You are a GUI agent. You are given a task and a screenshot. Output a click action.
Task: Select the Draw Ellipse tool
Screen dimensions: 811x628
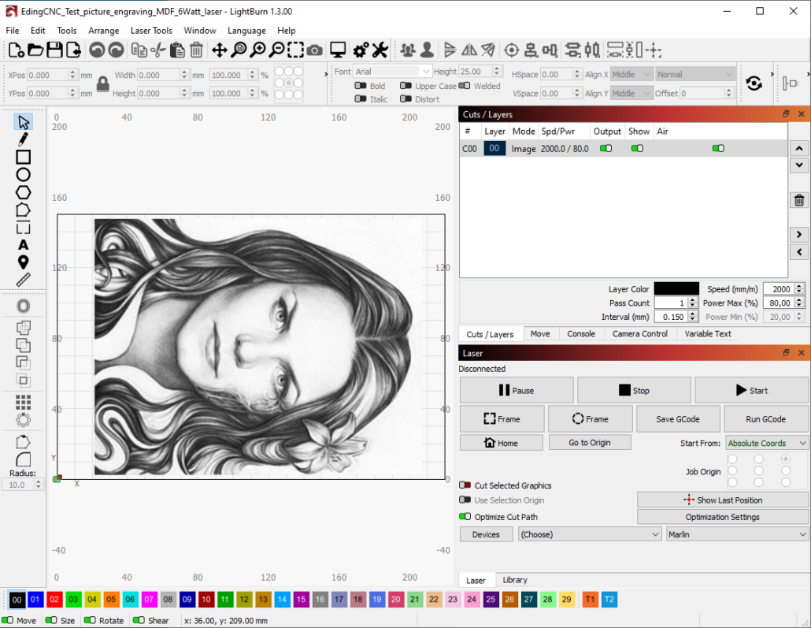(x=23, y=175)
